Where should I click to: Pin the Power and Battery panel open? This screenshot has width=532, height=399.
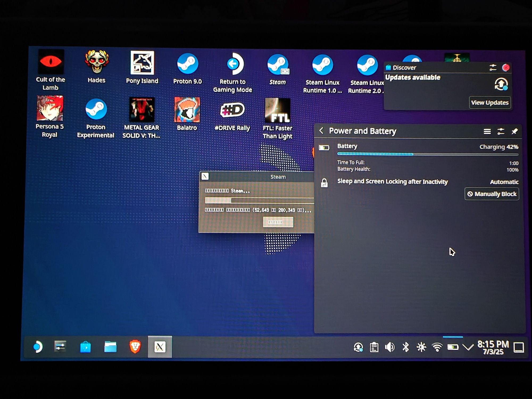coord(514,131)
